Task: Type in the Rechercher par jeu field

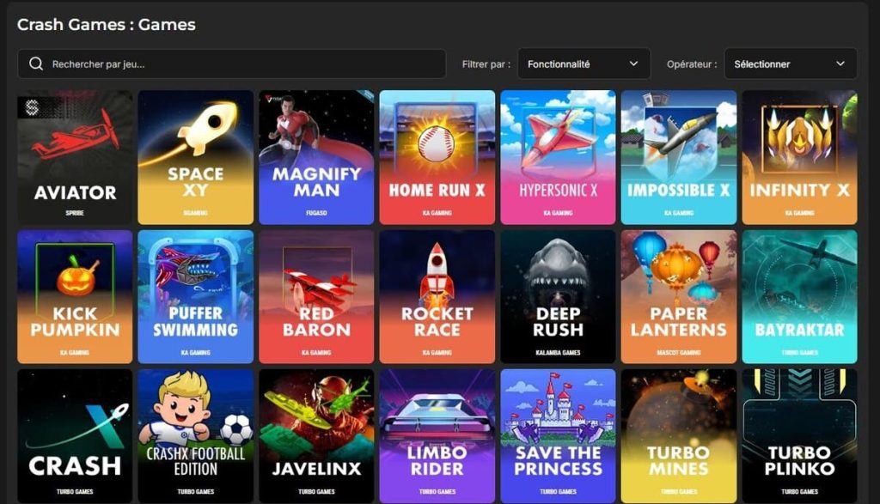Action: [x=232, y=64]
